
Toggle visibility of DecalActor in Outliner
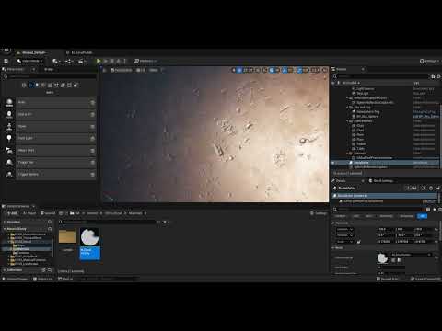pyautogui.click(x=333, y=163)
